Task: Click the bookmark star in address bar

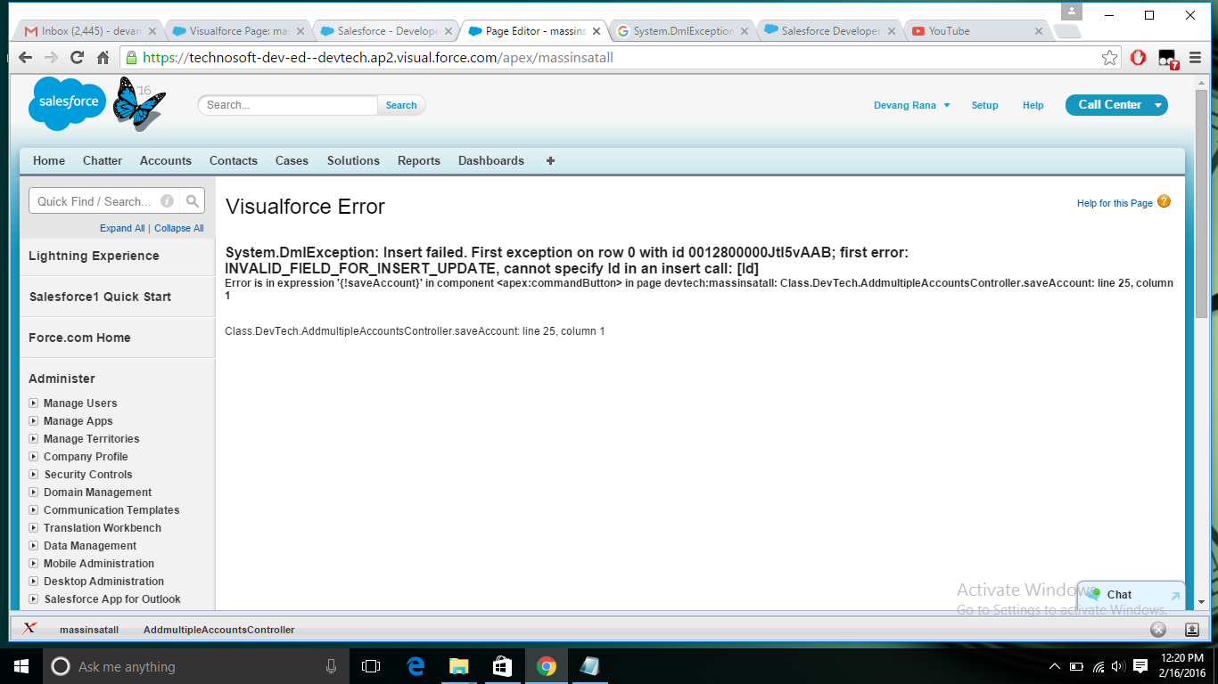Action: coord(1109,57)
